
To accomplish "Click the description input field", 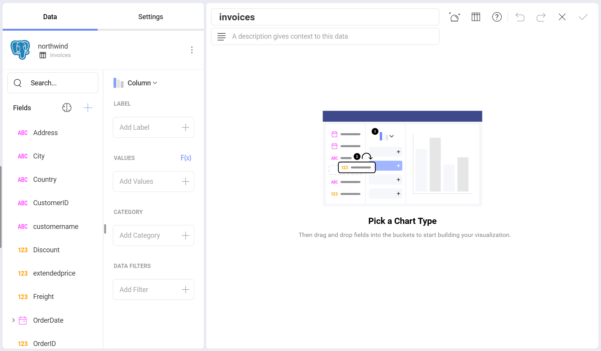I will point(325,36).
